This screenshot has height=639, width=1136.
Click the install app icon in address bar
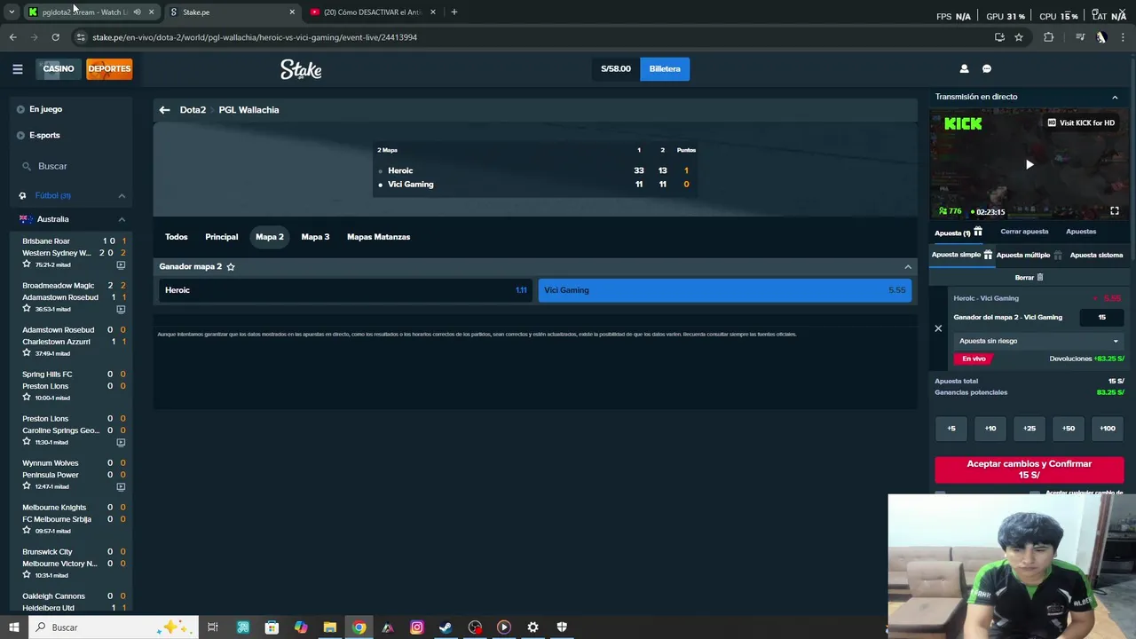[999, 37]
